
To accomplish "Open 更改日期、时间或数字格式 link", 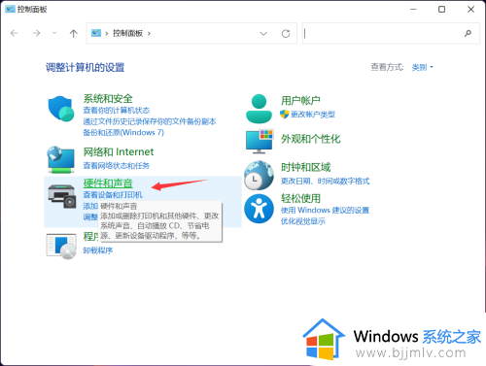I will (325, 181).
